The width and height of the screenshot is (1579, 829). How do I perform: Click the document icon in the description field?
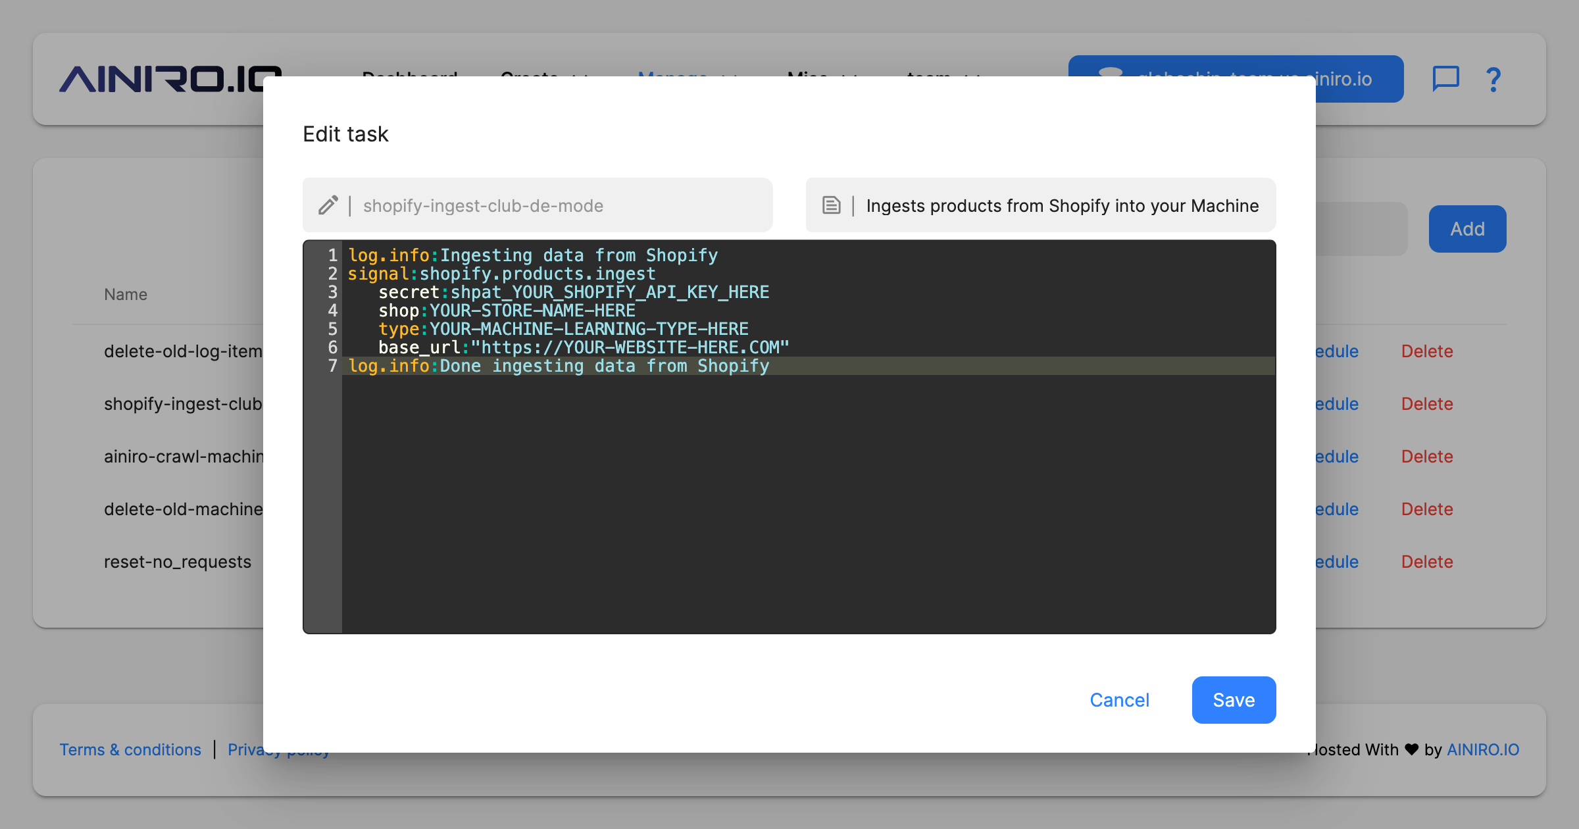coord(831,205)
